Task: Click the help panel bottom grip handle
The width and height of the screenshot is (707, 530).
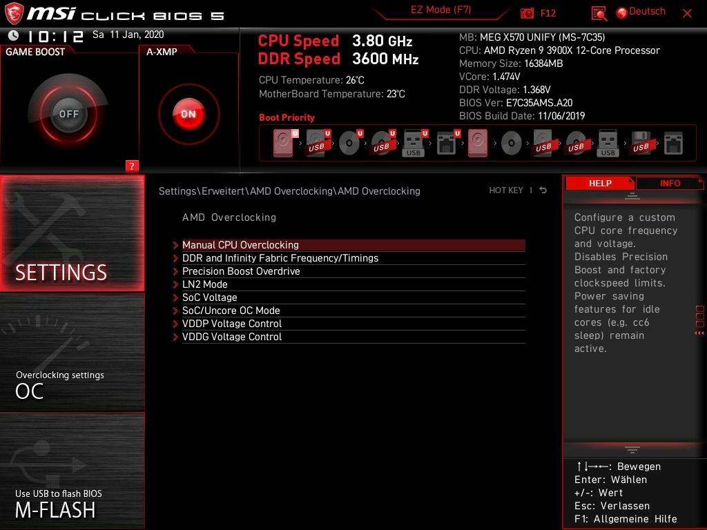Action: tap(632, 450)
